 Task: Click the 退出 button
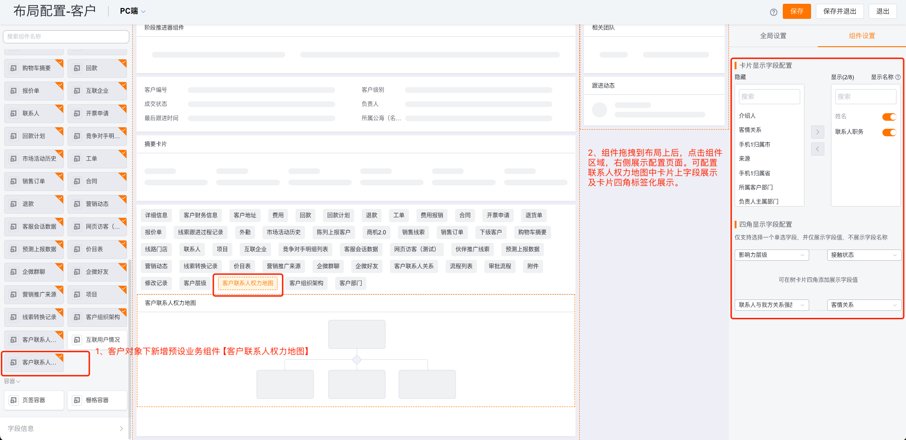point(883,11)
